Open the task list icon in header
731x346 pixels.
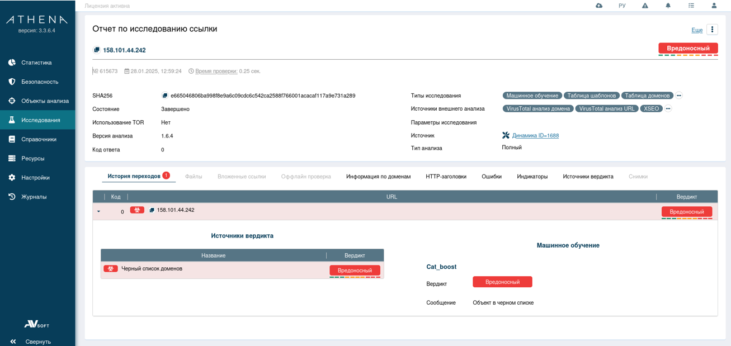point(691,6)
